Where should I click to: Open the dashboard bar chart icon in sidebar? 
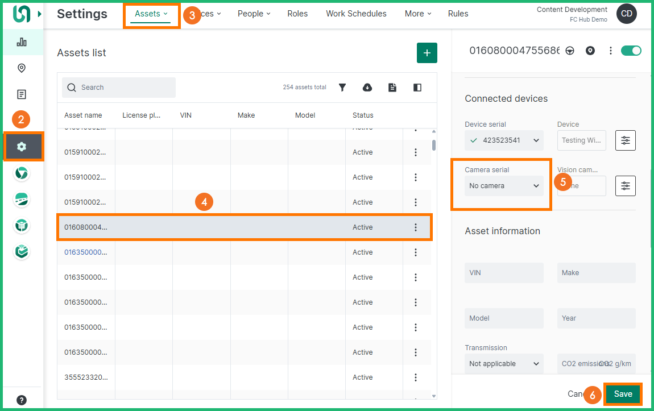pos(22,42)
